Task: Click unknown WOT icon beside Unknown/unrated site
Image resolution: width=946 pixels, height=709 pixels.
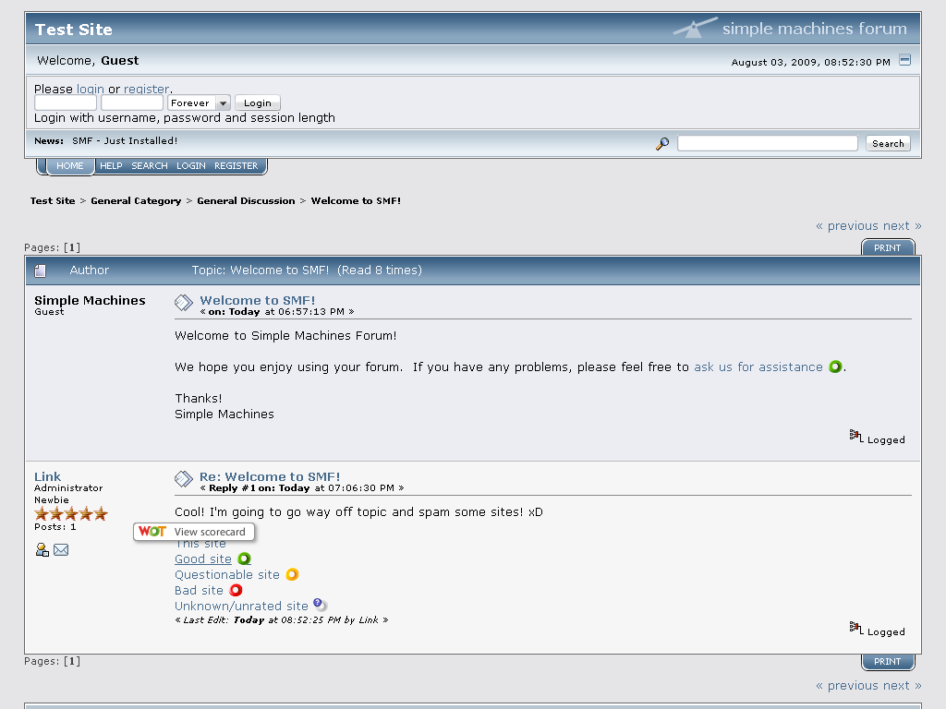Action: click(320, 605)
